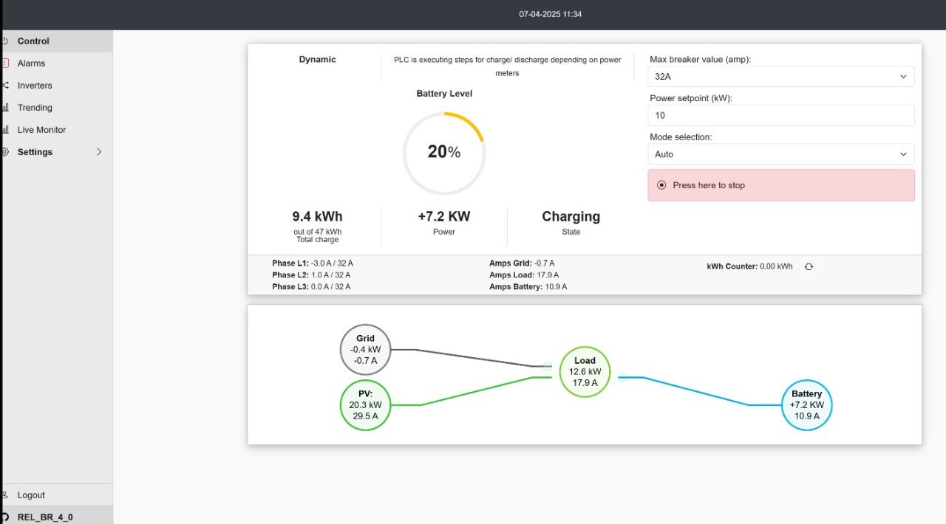Open the Control page in sidebar
This screenshot has width=946, height=524.
tap(56, 41)
